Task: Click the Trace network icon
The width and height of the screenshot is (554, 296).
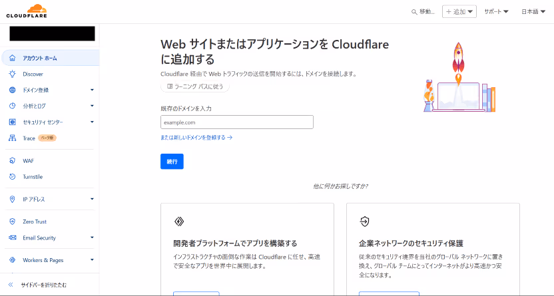Action: (13, 138)
